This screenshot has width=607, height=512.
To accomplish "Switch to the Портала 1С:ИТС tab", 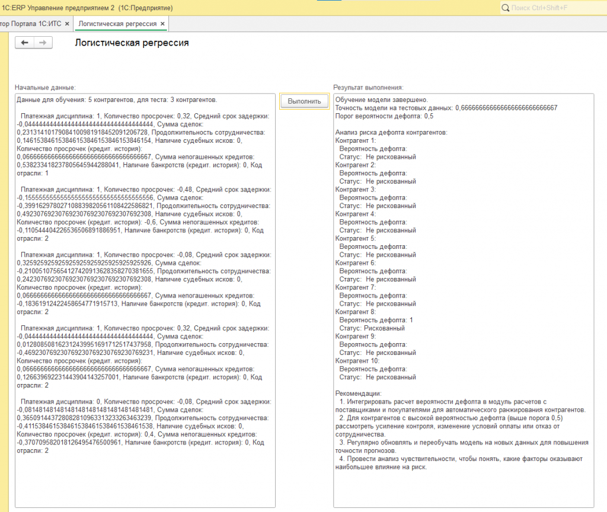I will coord(31,24).
